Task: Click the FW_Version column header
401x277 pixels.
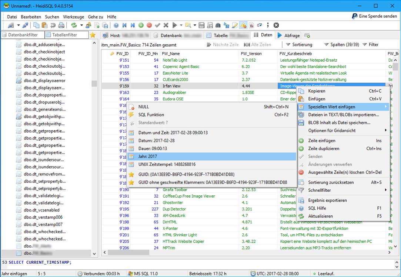Action: 258,54
